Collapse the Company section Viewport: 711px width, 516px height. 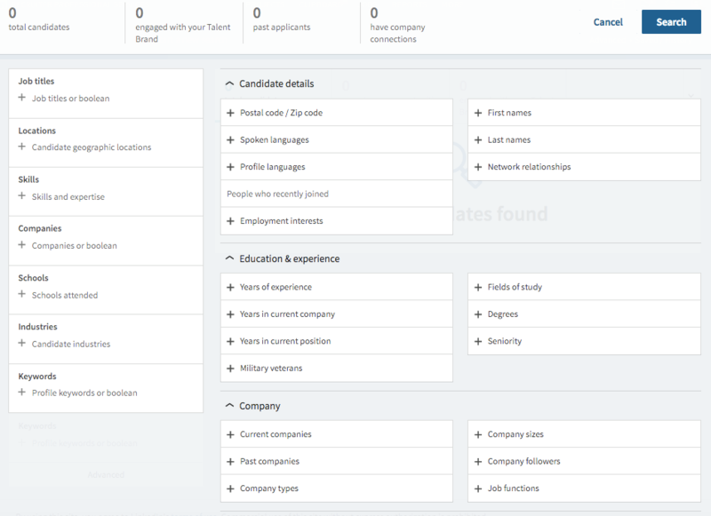pos(229,406)
